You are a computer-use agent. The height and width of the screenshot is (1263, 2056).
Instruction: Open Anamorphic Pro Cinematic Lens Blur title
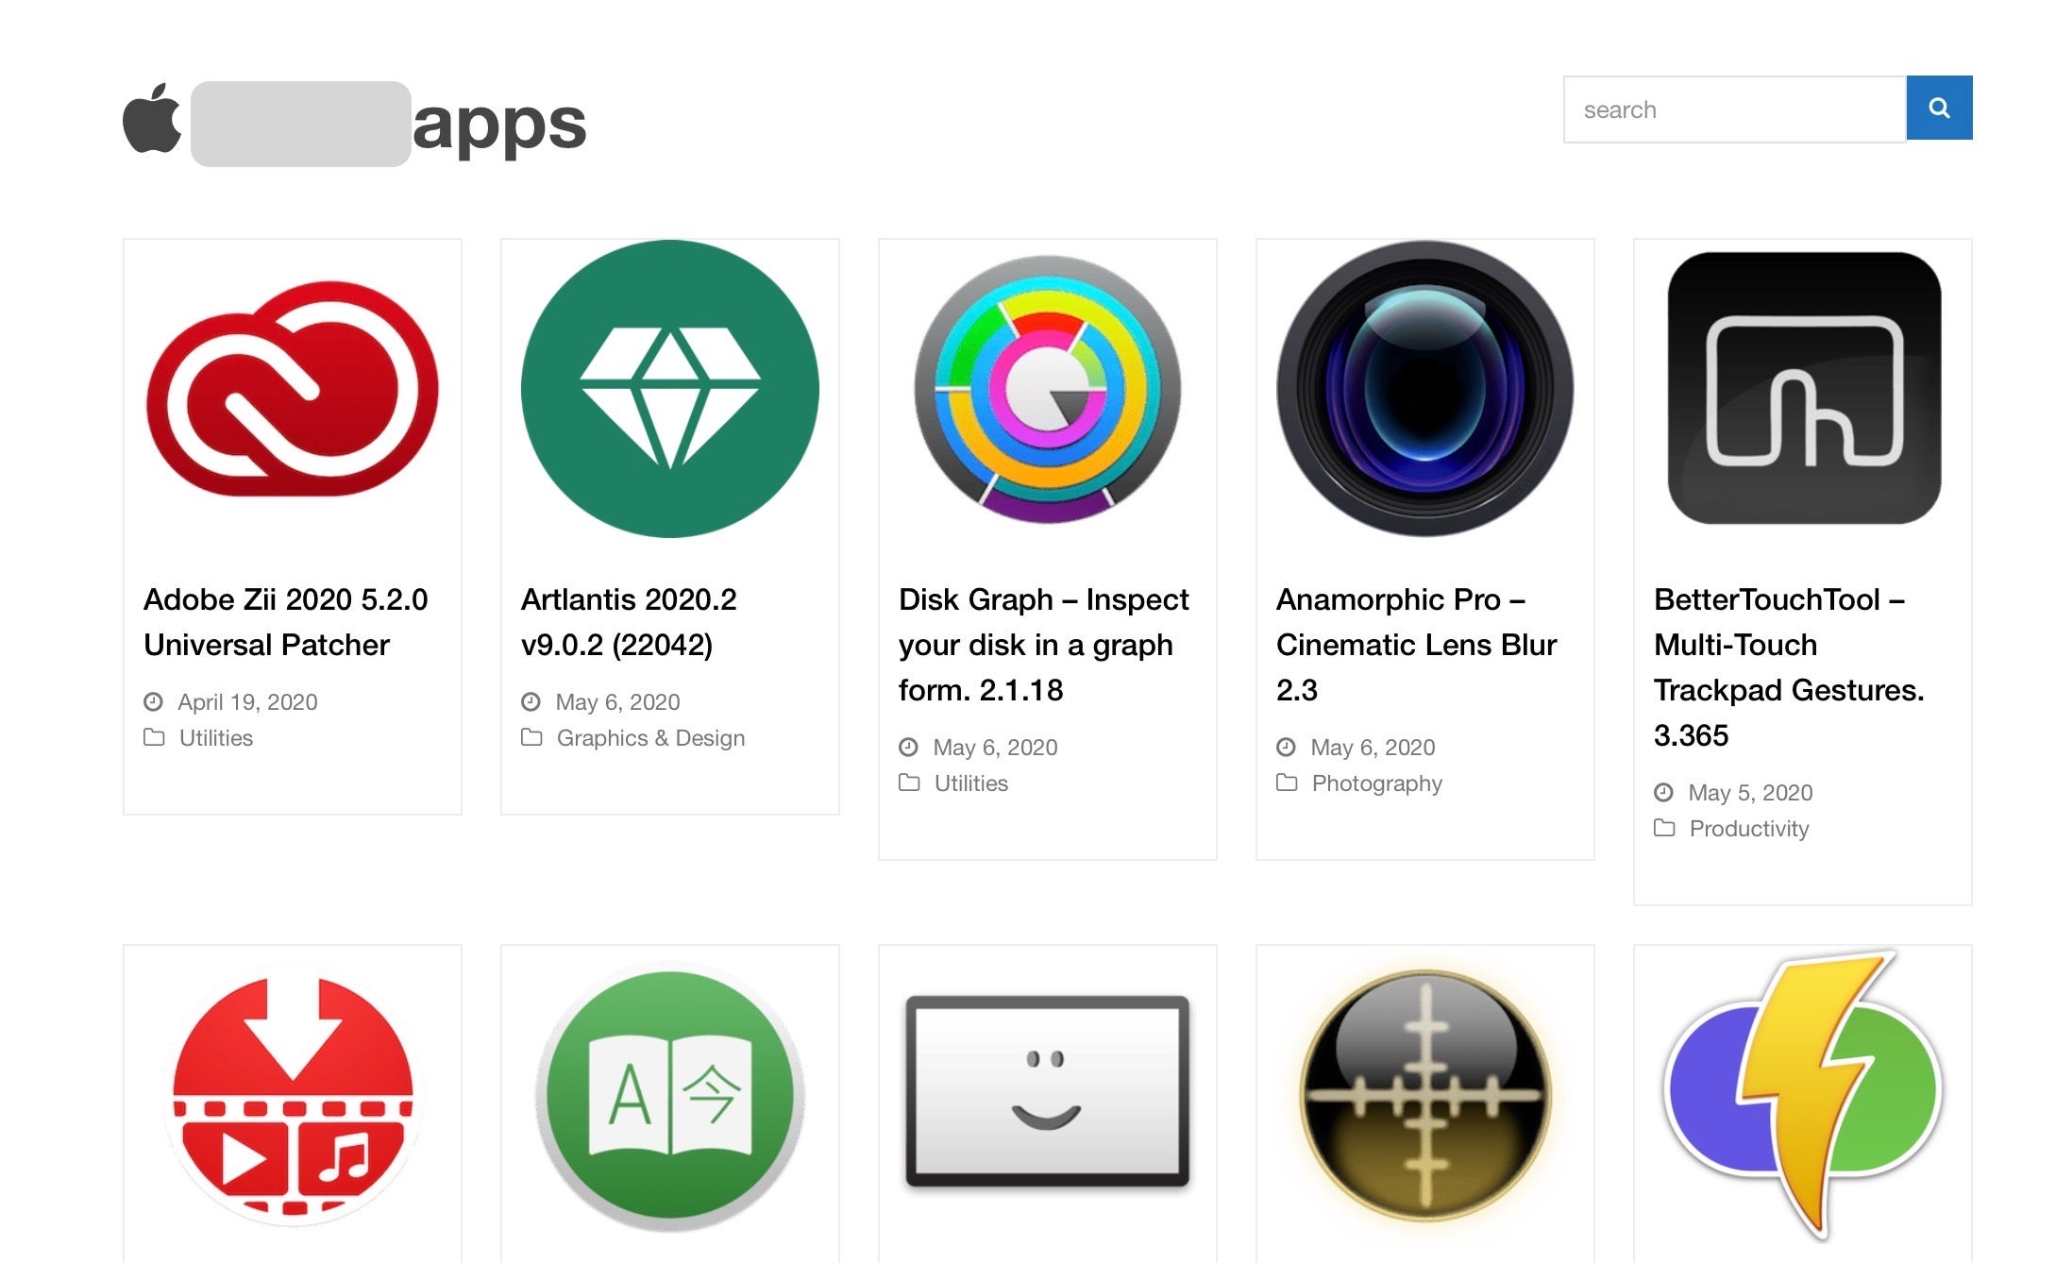(1416, 645)
